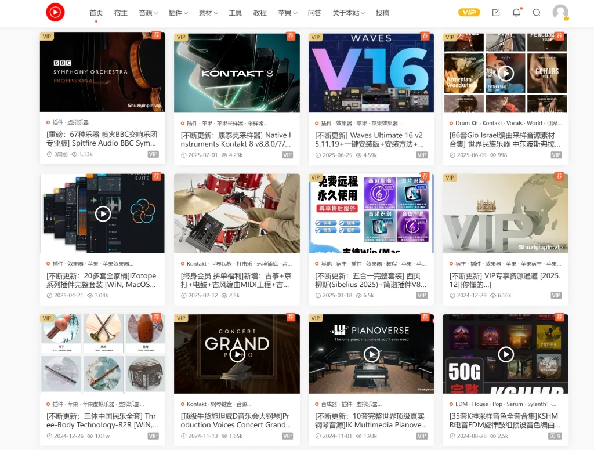The height and width of the screenshot is (450, 594).
Task: Play the drum performance video thumbnail
Action: tap(237, 213)
